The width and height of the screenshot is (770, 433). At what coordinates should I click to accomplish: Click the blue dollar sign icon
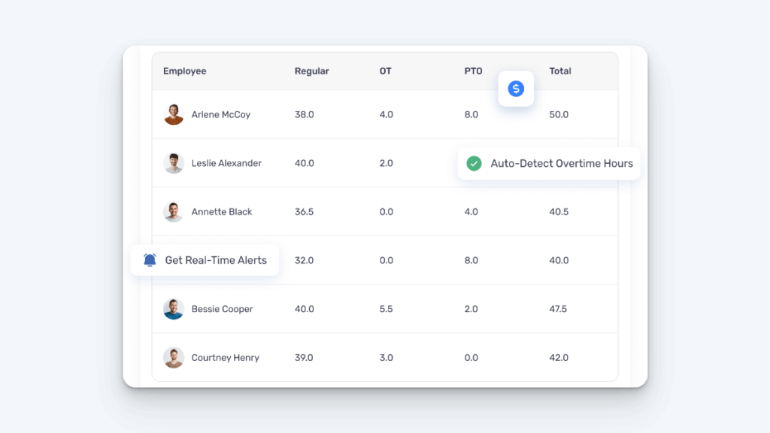click(516, 89)
